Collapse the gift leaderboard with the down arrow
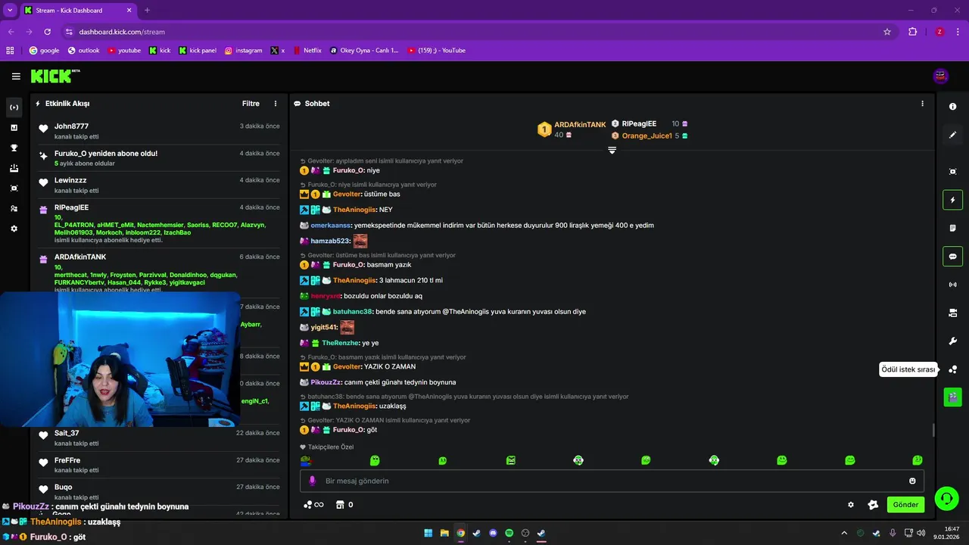The image size is (969, 545). click(612, 150)
